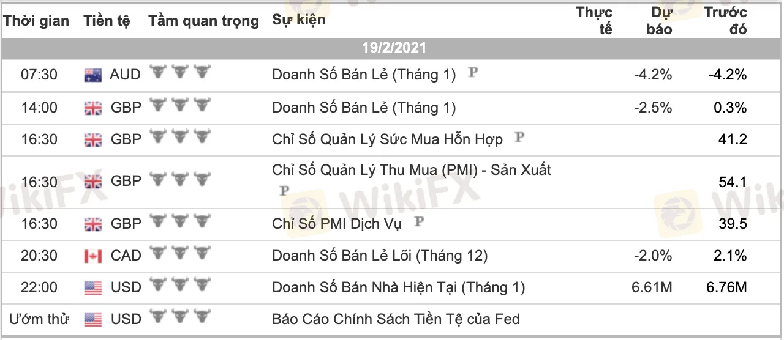The height and width of the screenshot is (340, 784).
Task: Click the US flag in the 22:00 row
Action: (93, 287)
